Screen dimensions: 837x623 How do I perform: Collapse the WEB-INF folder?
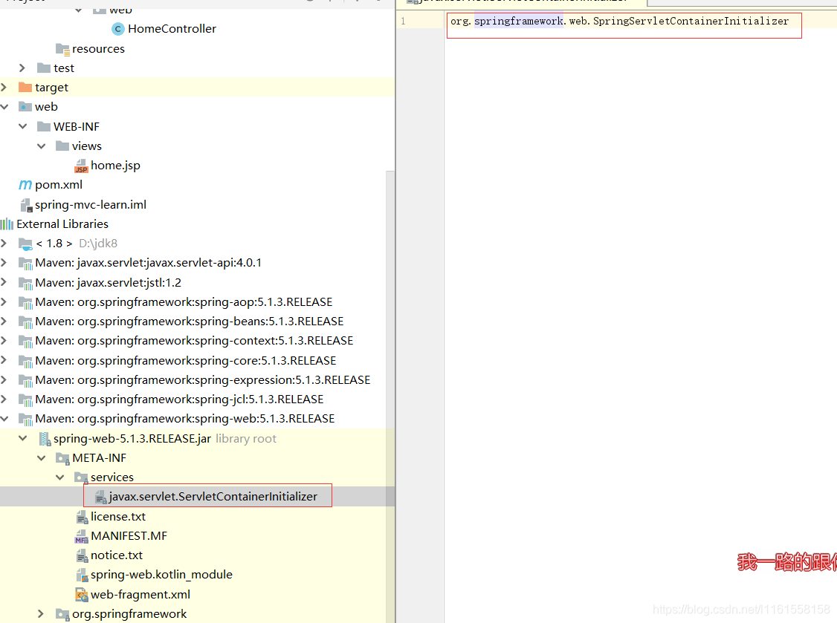(x=22, y=126)
